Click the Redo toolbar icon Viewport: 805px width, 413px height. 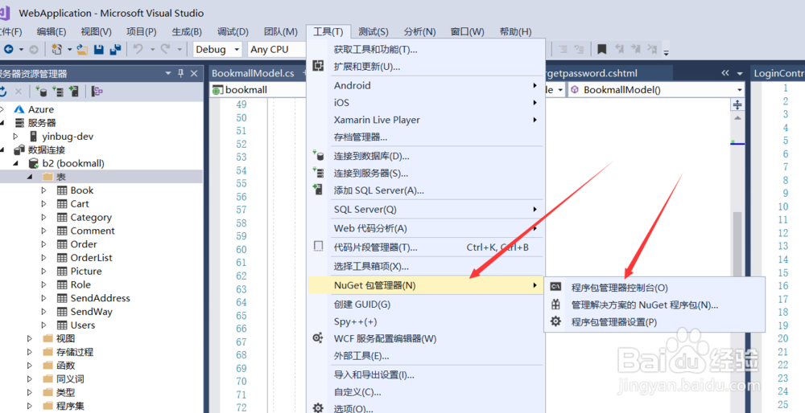(x=165, y=49)
